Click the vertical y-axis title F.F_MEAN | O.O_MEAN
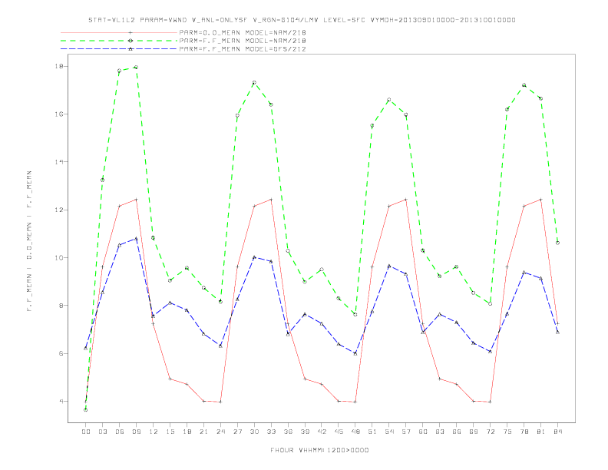The image size is (608, 470). point(29,241)
